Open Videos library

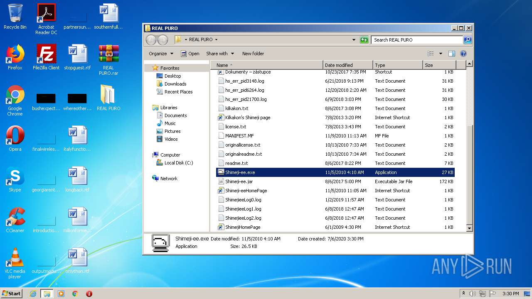click(171, 139)
